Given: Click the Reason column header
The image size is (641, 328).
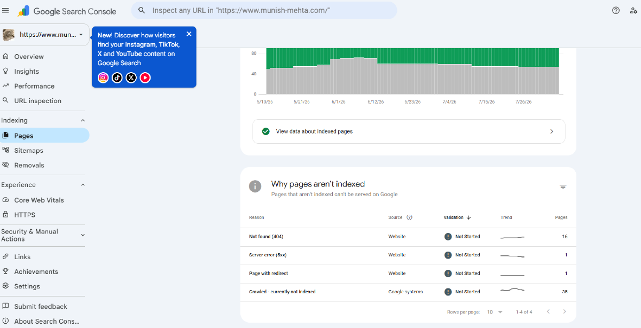Looking at the screenshot, I should coord(256,217).
